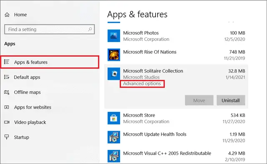Image resolution: width=267 pixels, height=164 pixels.
Task: Click the Video playback camera icon
Action: 7,122
